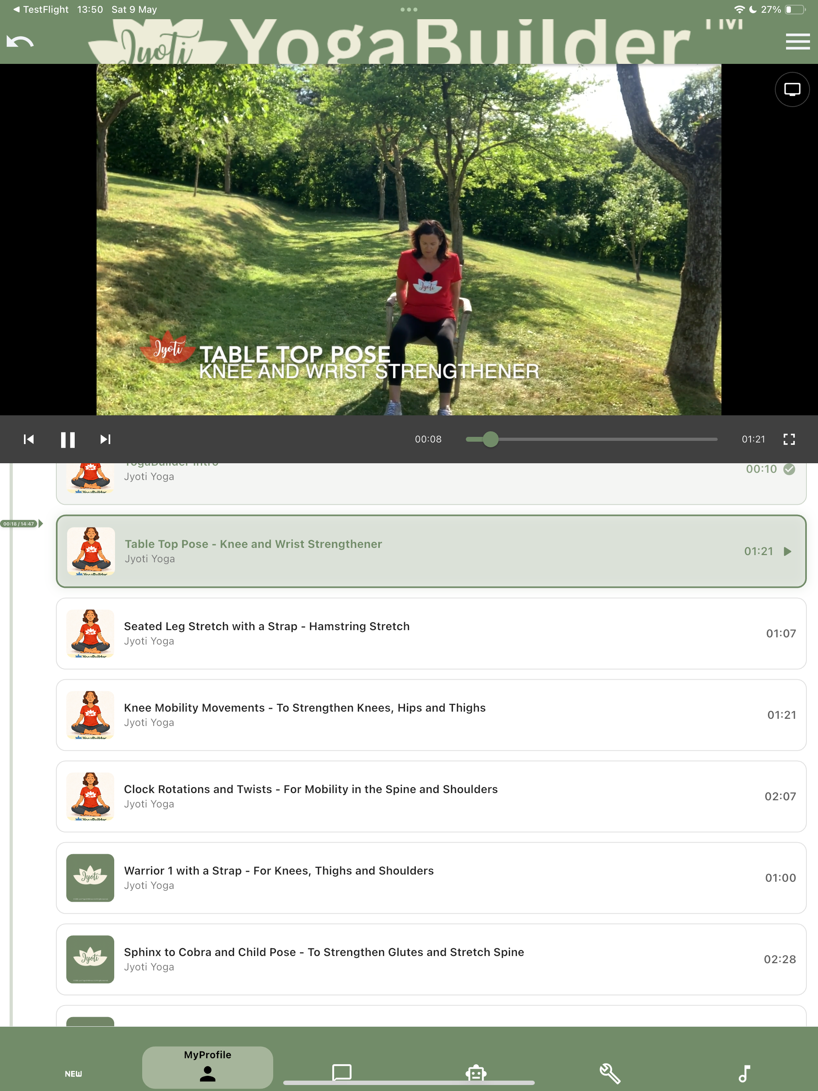Tap the Wi-Fi icon in status bar

pyautogui.click(x=739, y=9)
